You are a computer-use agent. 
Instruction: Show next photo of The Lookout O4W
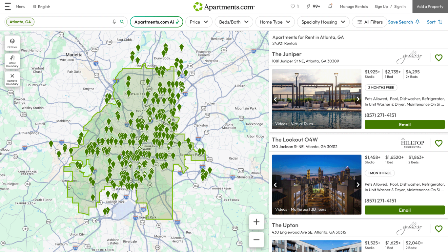pos(358,185)
